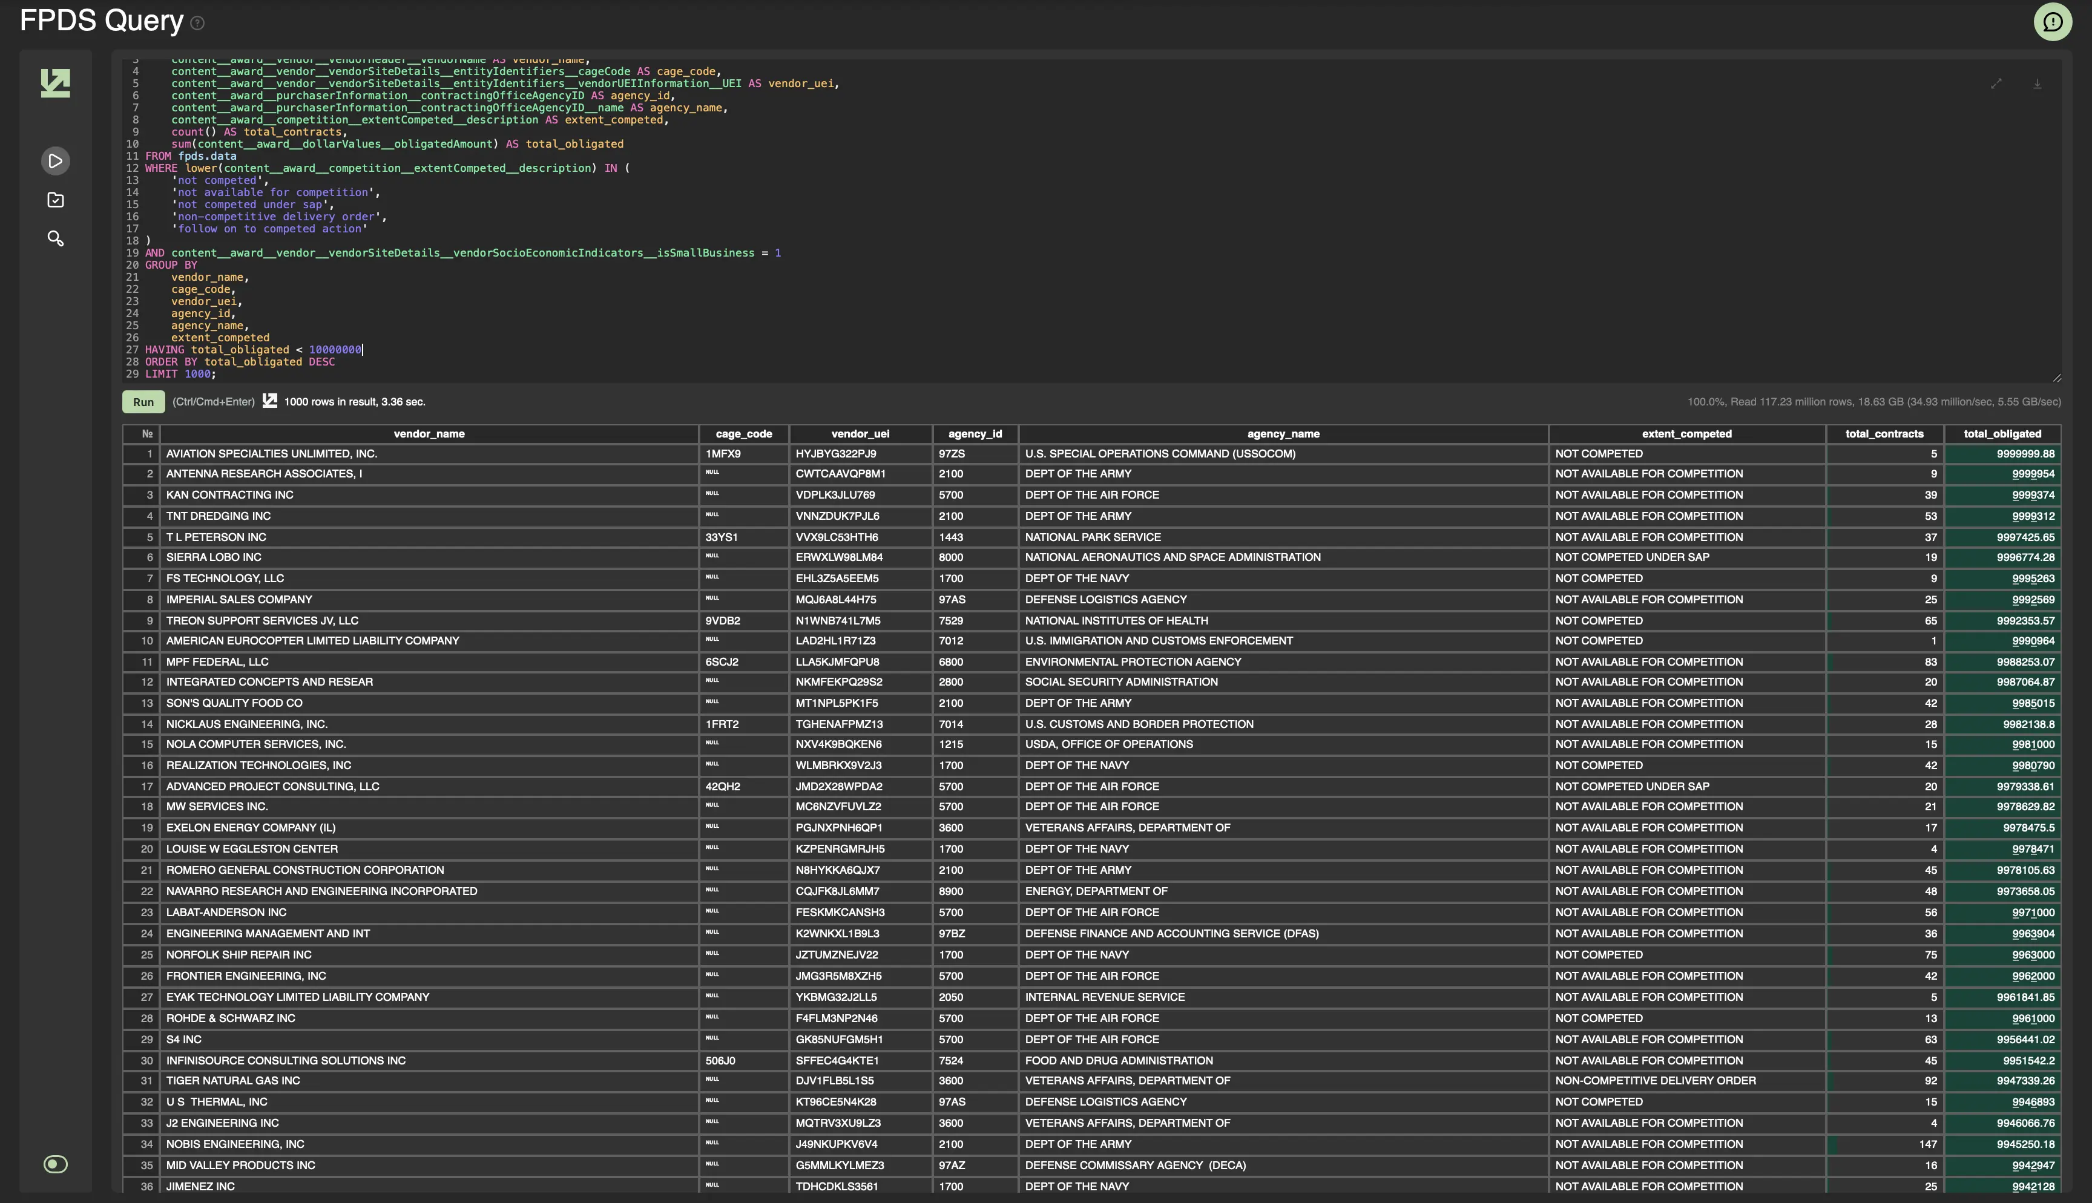
Task: Sort by cage_code column header
Action: tap(743, 434)
